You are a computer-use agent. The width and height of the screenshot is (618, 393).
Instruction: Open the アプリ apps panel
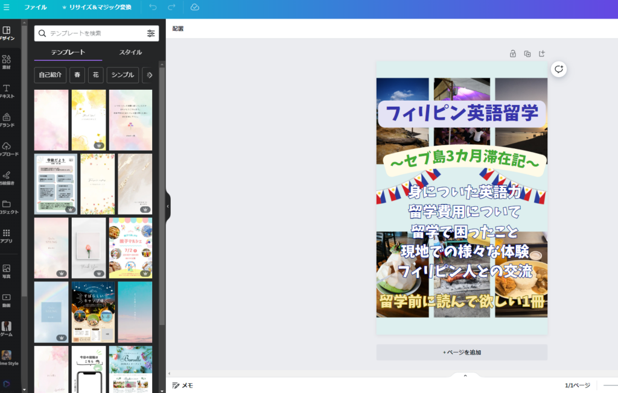(x=7, y=235)
